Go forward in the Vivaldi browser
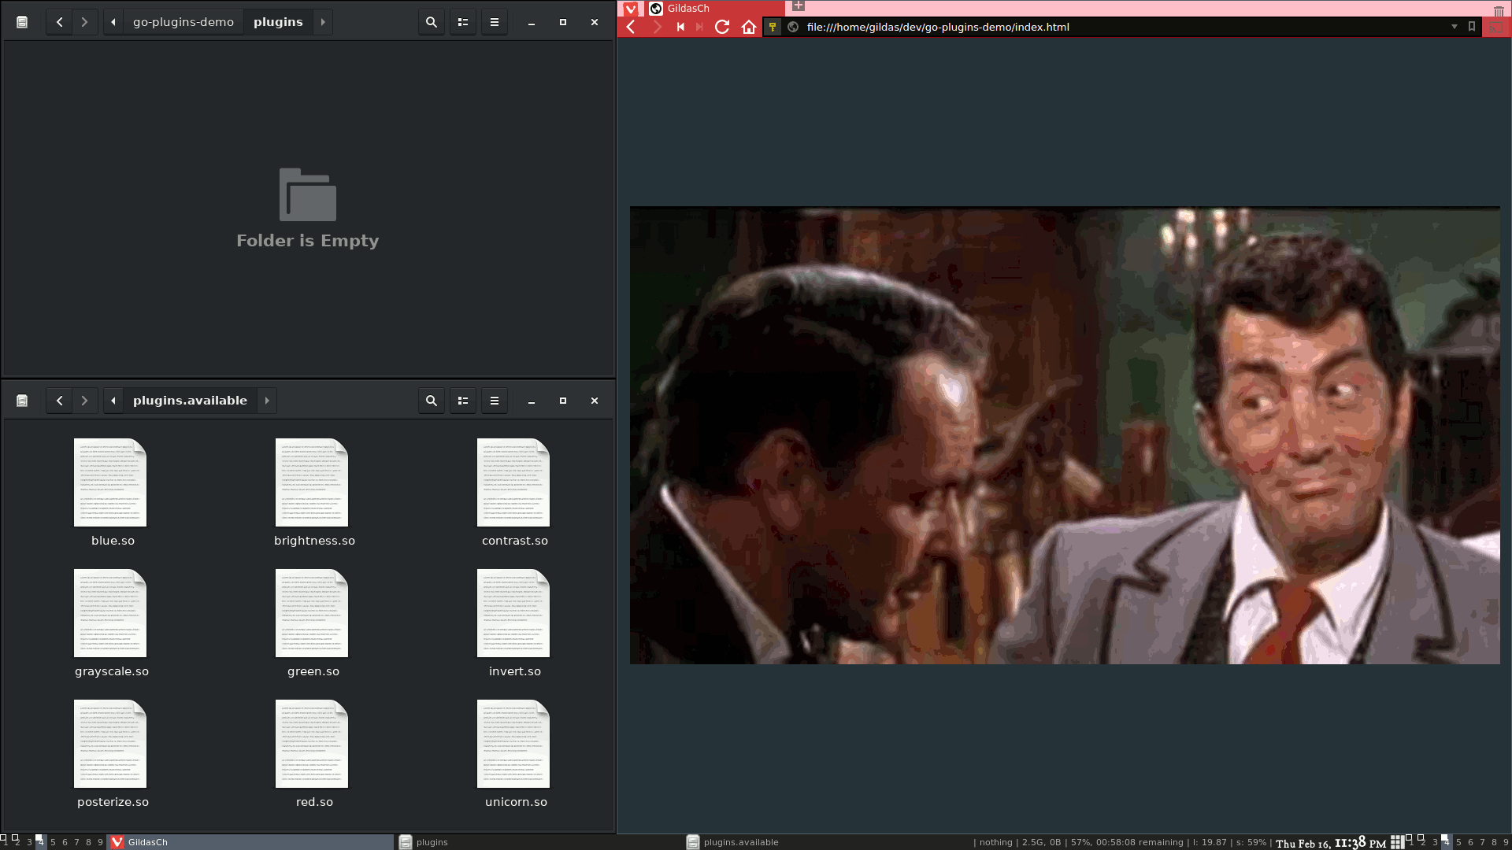This screenshot has height=850, width=1512. coord(657,27)
